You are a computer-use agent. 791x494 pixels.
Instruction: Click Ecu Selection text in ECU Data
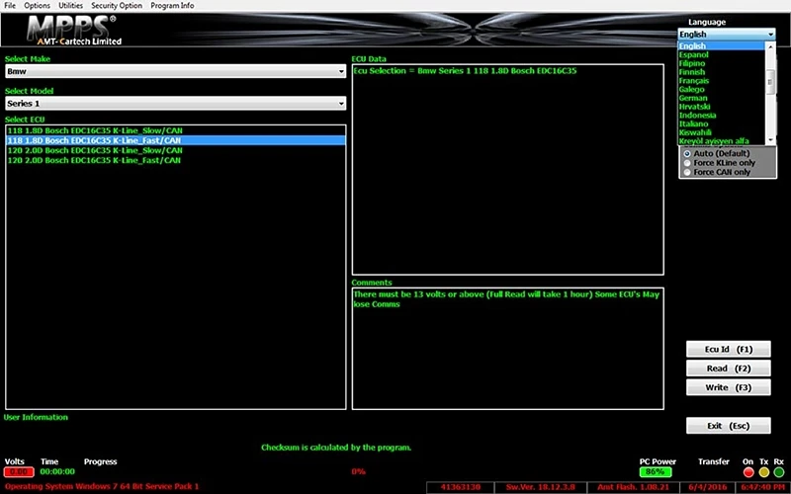pos(465,71)
